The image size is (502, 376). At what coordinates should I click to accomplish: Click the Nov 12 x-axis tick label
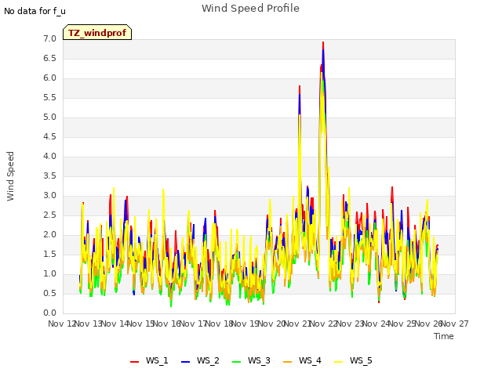click(x=62, y=324)
